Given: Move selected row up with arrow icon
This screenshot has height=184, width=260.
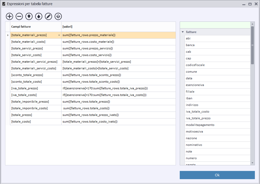Looking at the screenshot, I should pyautogui.click(x=39, y=16).
